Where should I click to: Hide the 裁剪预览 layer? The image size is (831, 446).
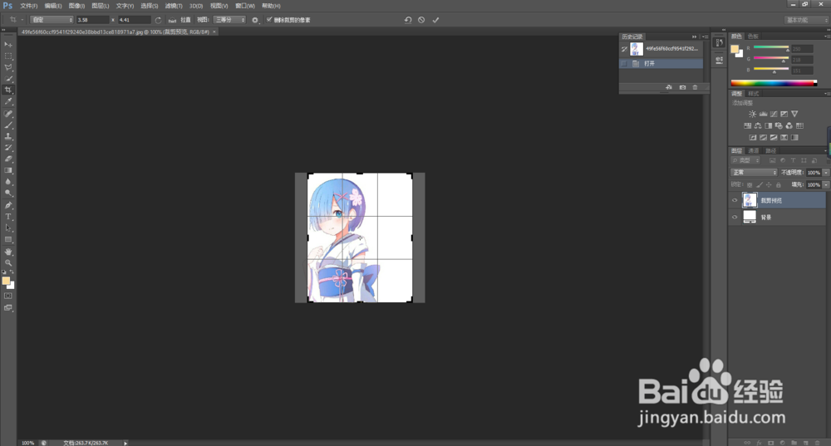[735, 200]
